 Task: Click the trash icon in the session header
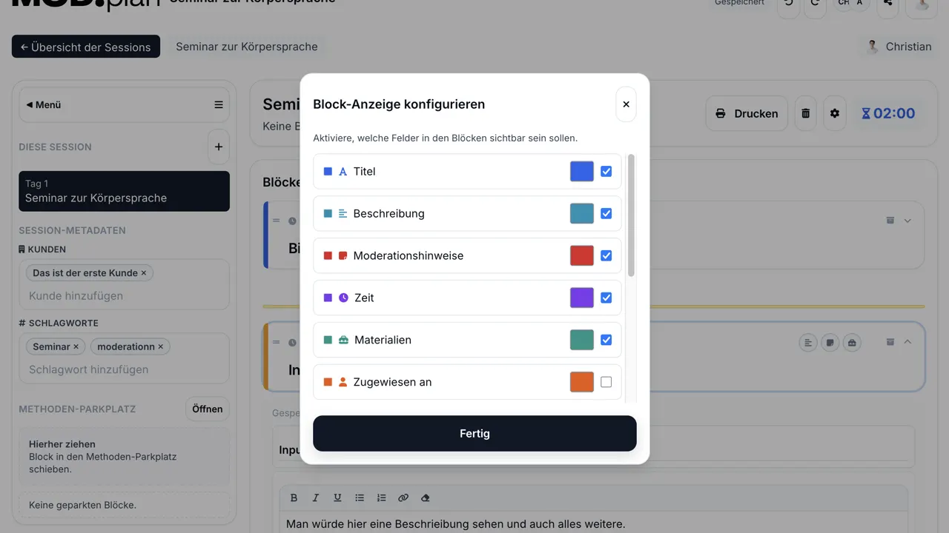coord(806,113)
